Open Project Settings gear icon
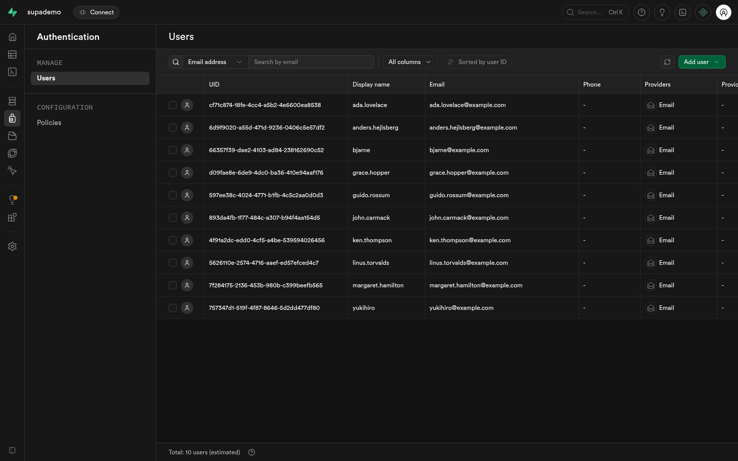This screenshot has width=738, height=461. (x=12, y=246)
